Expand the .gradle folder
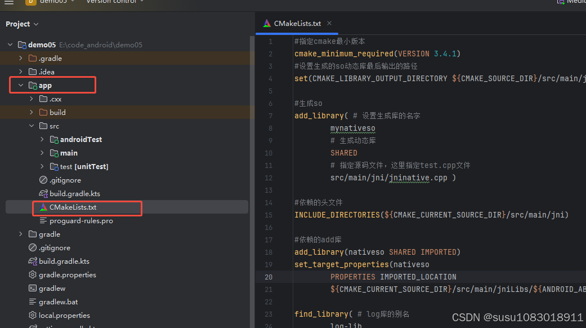Screen dimensions: 586x328 (x=21, y=59)
